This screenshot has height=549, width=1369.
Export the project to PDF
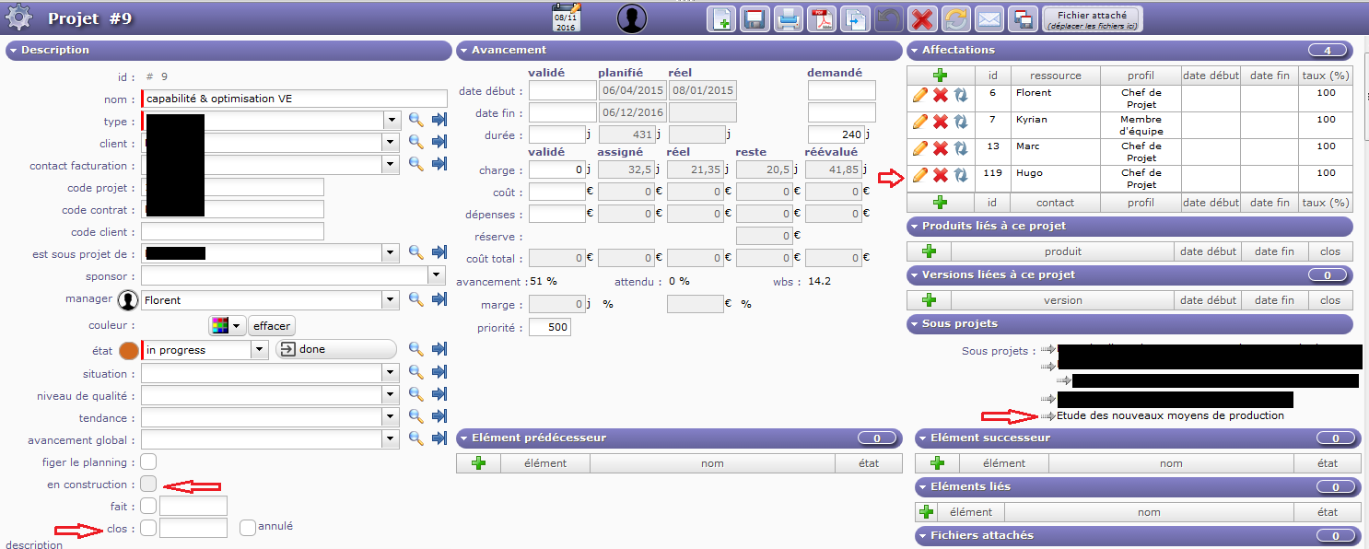[x=821, y=18]
